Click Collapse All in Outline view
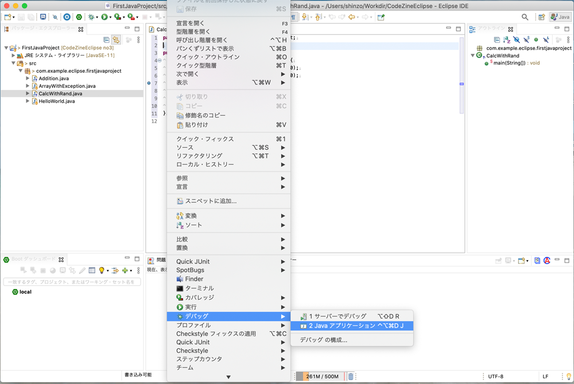This screenshot has height=384, width=574. (x=497, y=40)
